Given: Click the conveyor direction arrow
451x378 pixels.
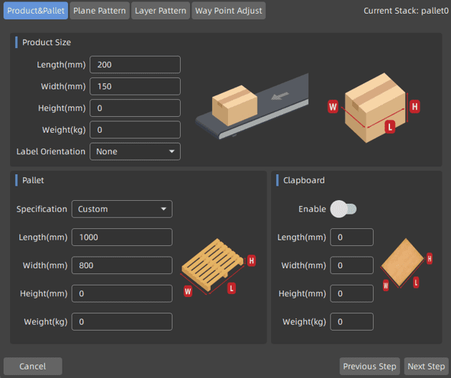Looking at the screenshot, I should [x=280, y=96].
